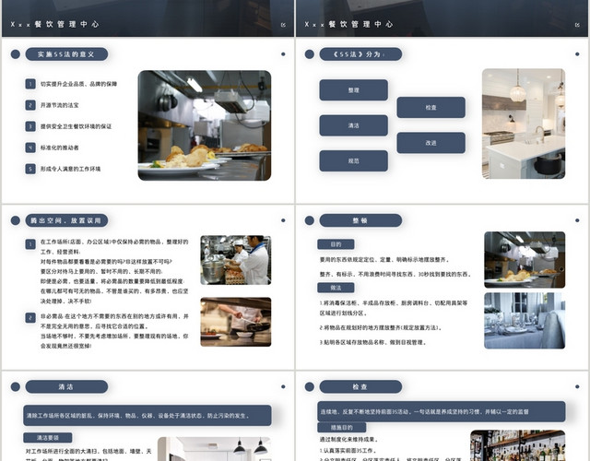The height and width of the screenshot is (461, 590).
Task: Select the dining table setting photo
Action: [x=525, y=321]
